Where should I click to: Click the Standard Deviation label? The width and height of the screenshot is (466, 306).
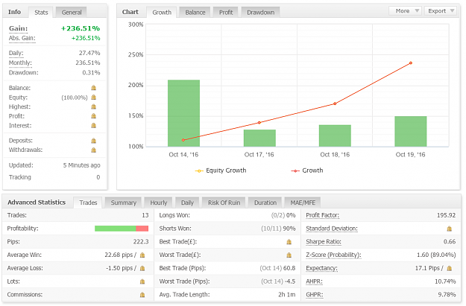click(332, 229)
